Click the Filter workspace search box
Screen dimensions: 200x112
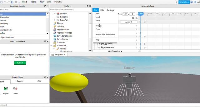click(70, 10)
